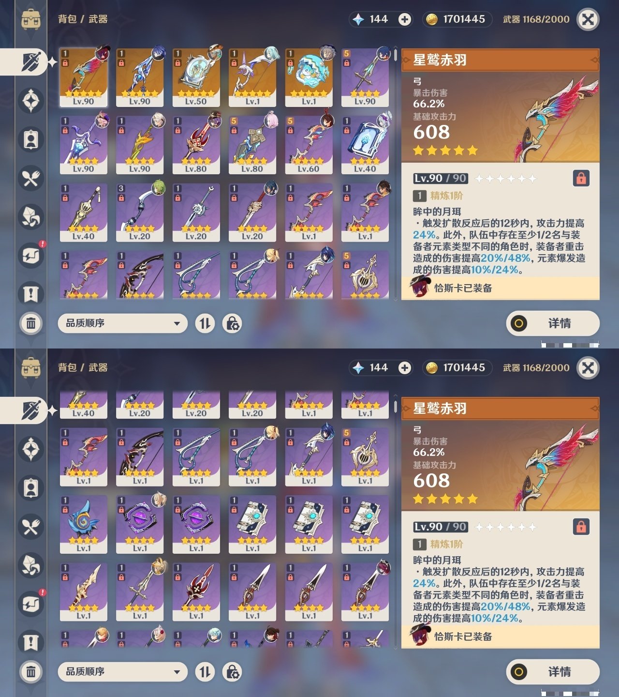Click the weapon list scrollbar in upper screenshot
This screenshot has width=619, height=697.
point(395,174)
